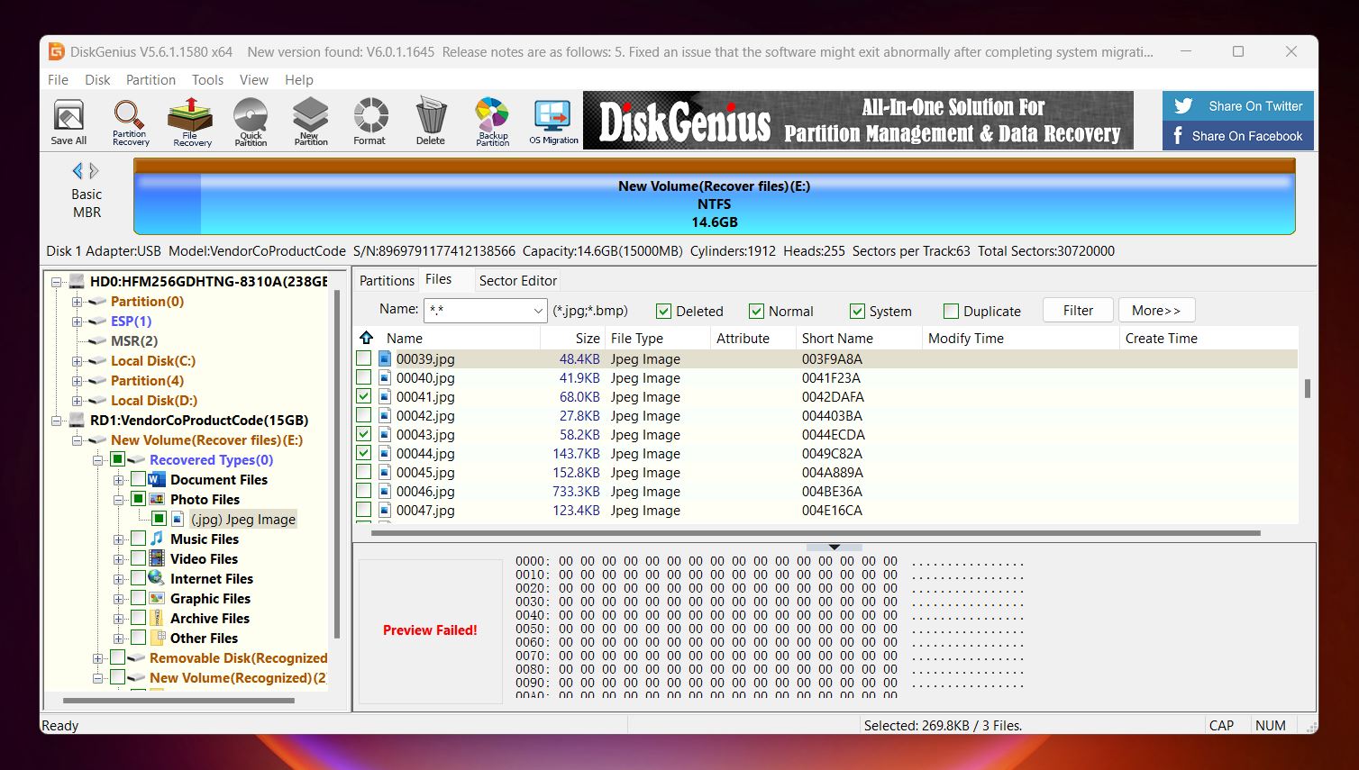Click the Video Files film icon
The width and height of the screenshot is (1359, 770).
coord(157,558)
